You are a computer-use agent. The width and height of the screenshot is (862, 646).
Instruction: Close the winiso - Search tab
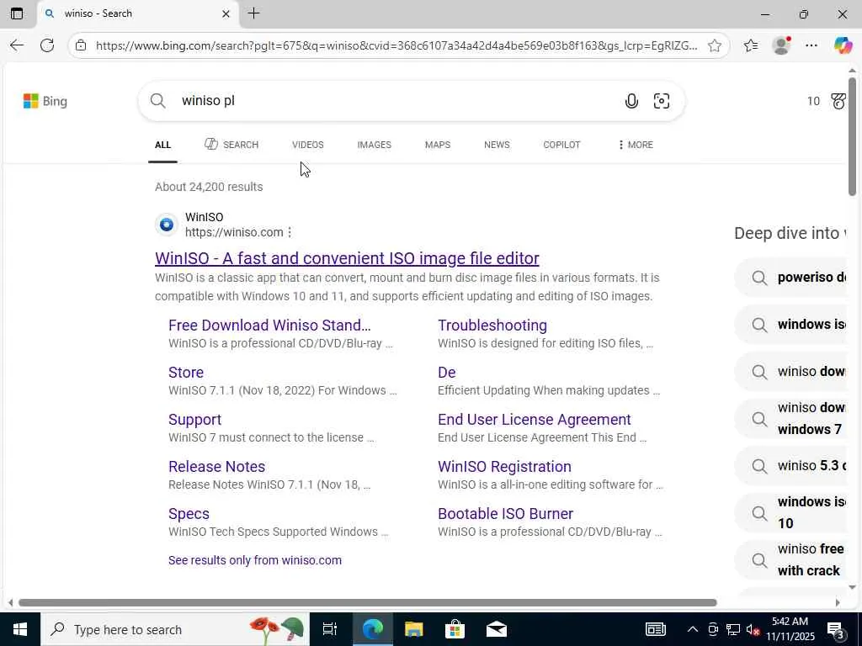(x=226, y=13)
